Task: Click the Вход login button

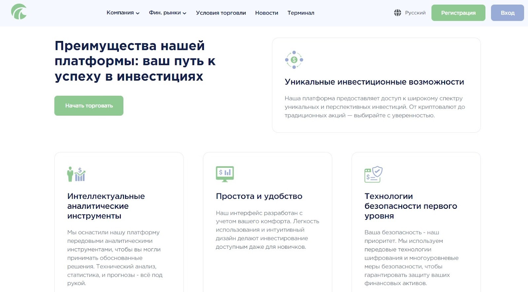Action: [508, 13]
